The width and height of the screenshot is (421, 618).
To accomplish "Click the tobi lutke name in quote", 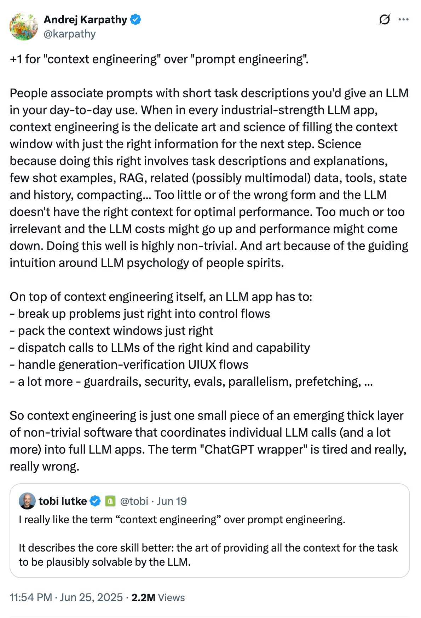I will 63,501.
